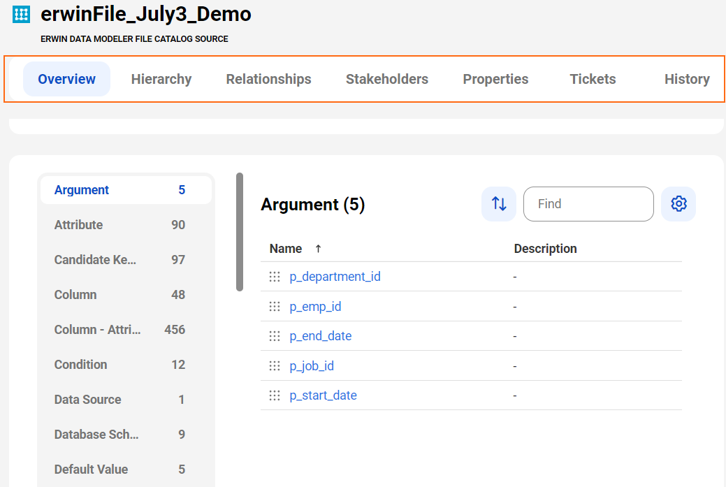Open the p_job_id argument link
The height and width of the screenshot is (487, 726).
(312, 366)
